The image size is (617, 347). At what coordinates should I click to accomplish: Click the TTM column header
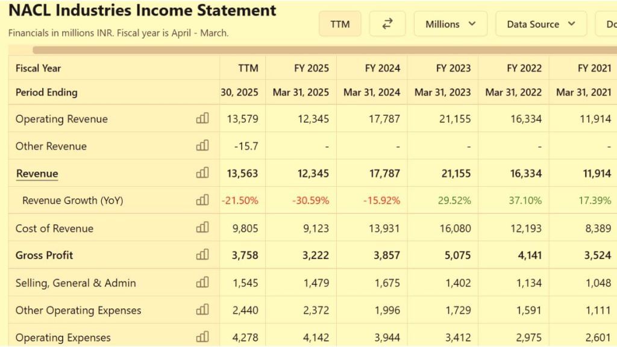[x=248, y=68]
